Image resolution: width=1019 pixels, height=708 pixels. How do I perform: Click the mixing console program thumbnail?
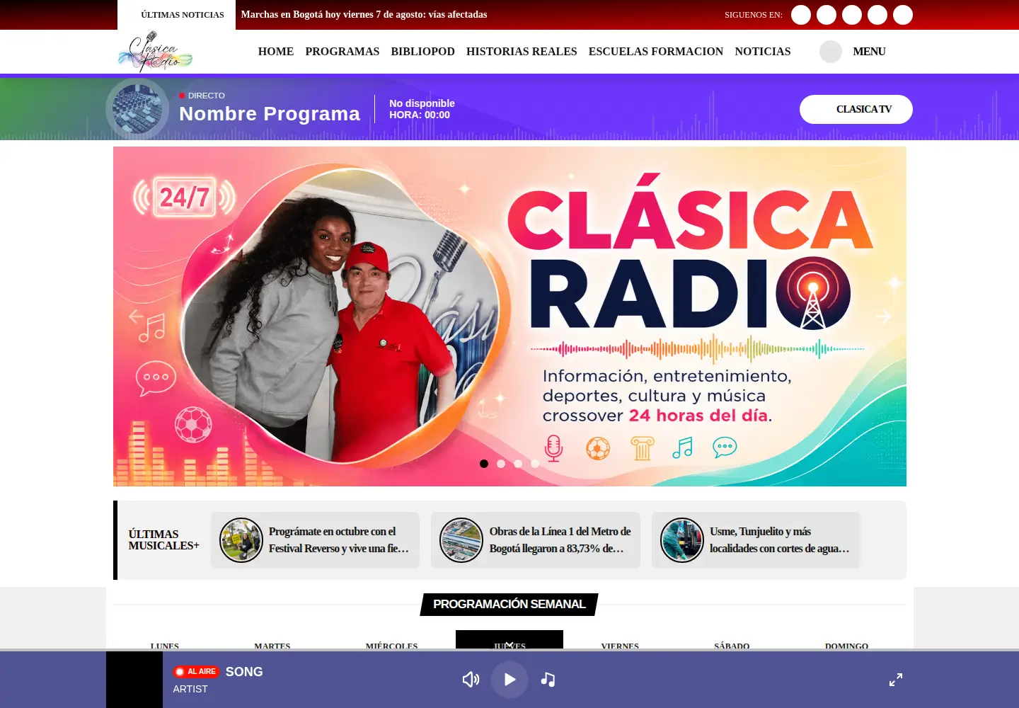click(x=137, y=109)
